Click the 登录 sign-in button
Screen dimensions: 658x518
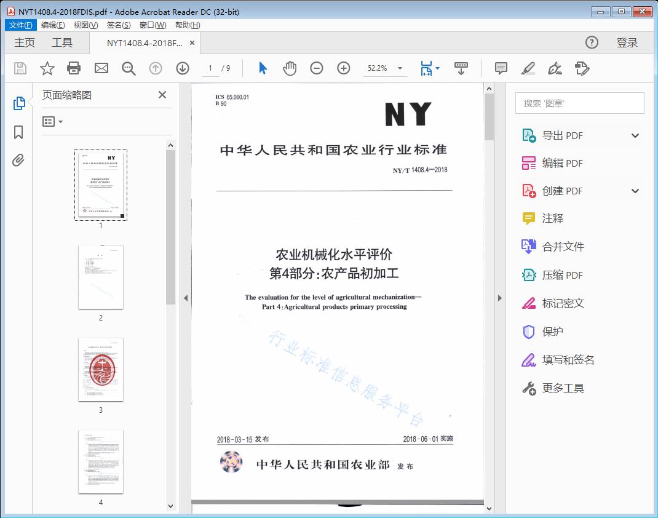[627, 42]
